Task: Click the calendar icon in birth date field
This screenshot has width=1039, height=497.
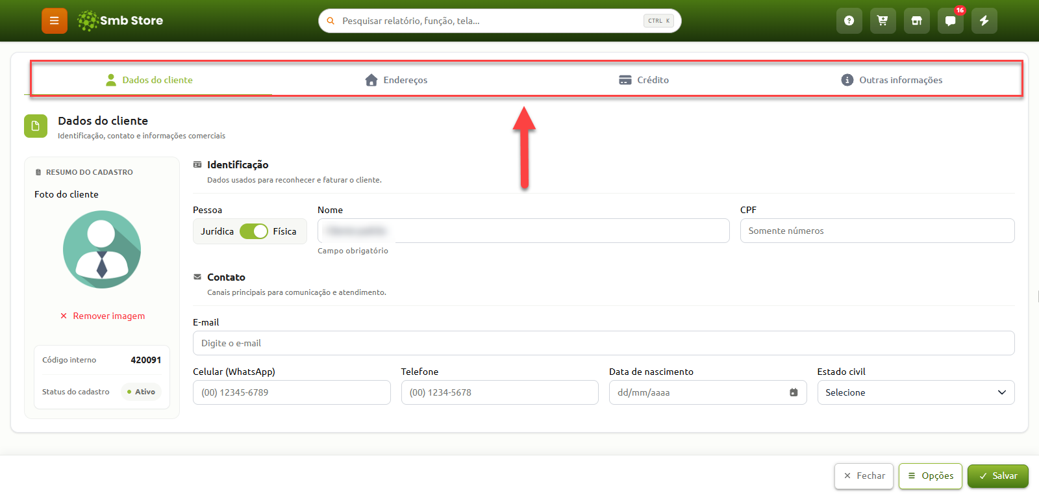Action: (x=794, y=392)
